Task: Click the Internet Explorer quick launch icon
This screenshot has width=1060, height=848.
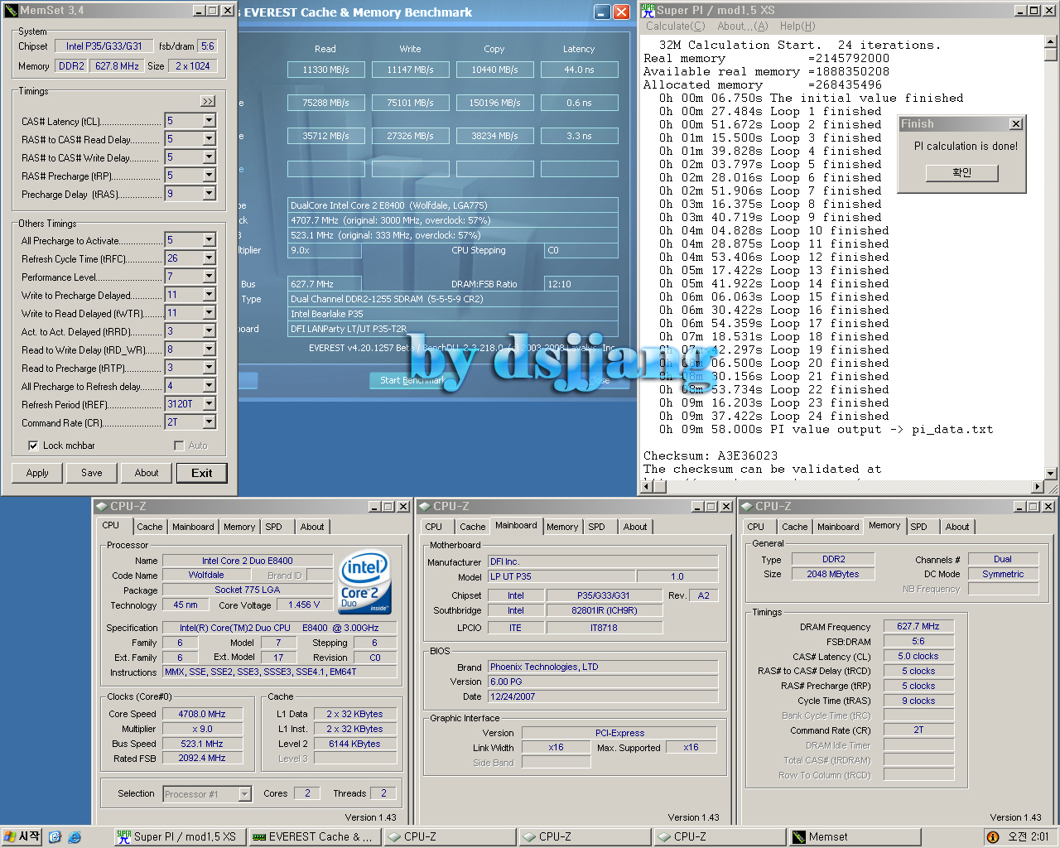Action: click(75, 837)
